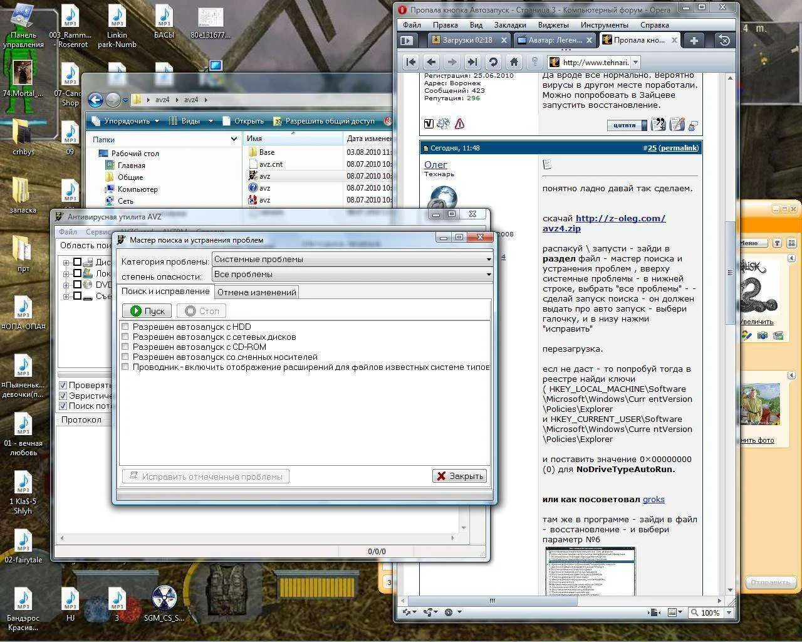The height and width of the screenshot is (642, 802).
Task: Select the Linkin park-Numb MP3 desktop icon
Action: 117,26
